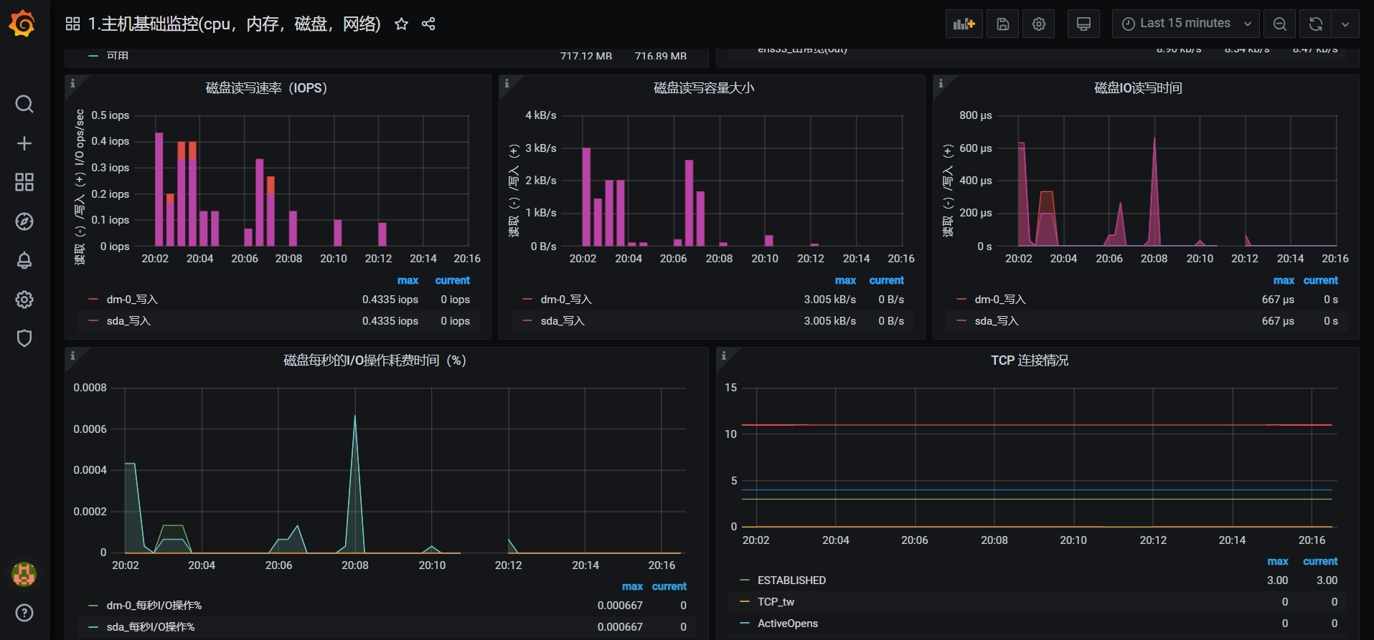The image size is (1374, 640).
Task: Toggle sda_写入 series in IOPS legend
Action: pyautogui.click(x=128, y=321)
